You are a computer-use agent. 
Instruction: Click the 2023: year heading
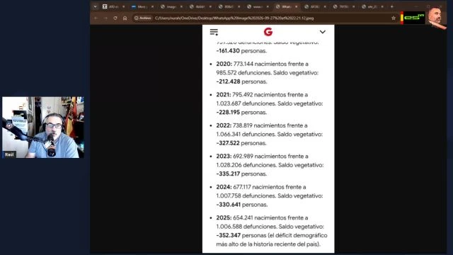tap(224, 156)
